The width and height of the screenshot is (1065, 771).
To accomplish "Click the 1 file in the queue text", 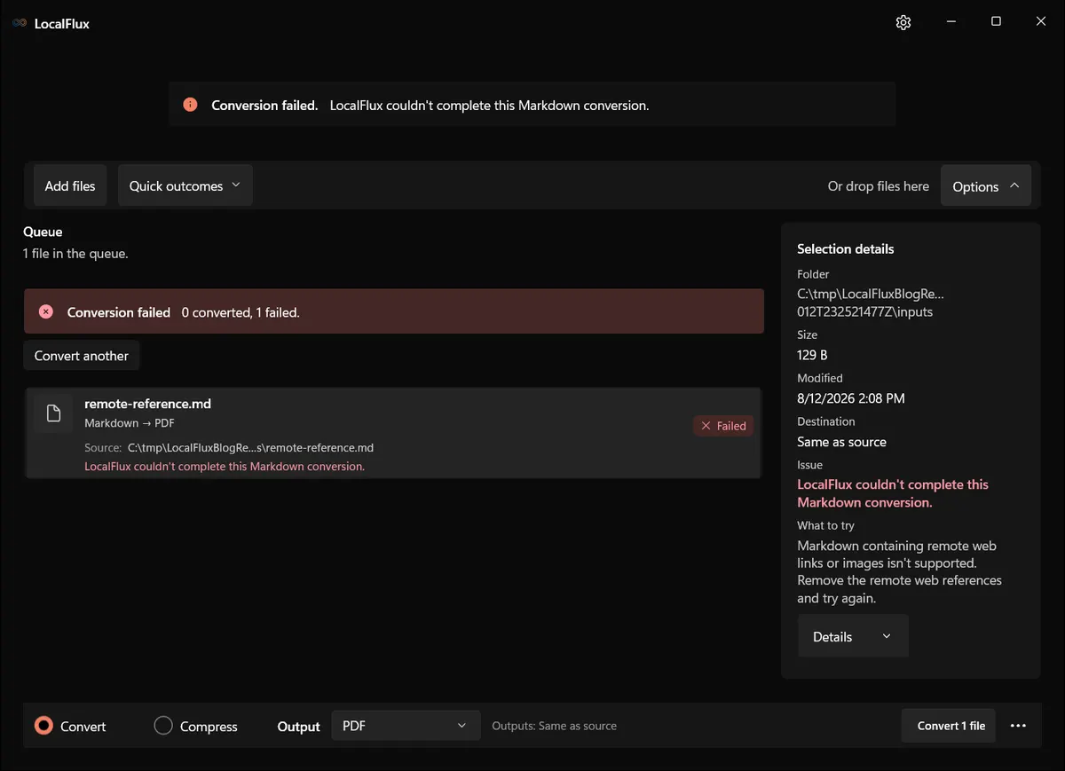I will pos(75,254).
